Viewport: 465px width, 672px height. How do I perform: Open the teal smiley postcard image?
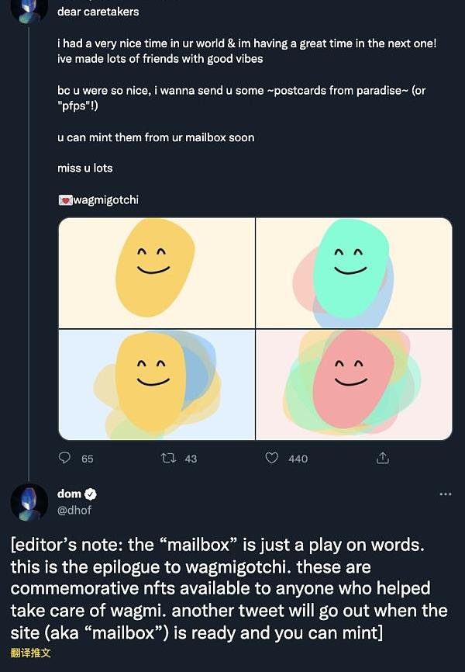[x=354, y=273]
